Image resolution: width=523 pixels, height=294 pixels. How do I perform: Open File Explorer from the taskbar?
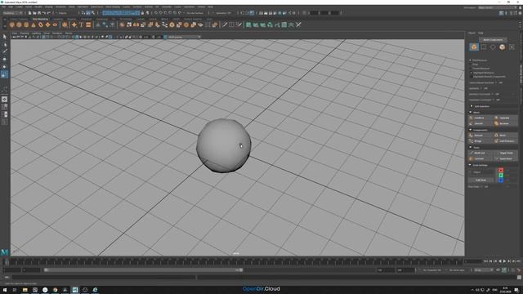[25, 290]
